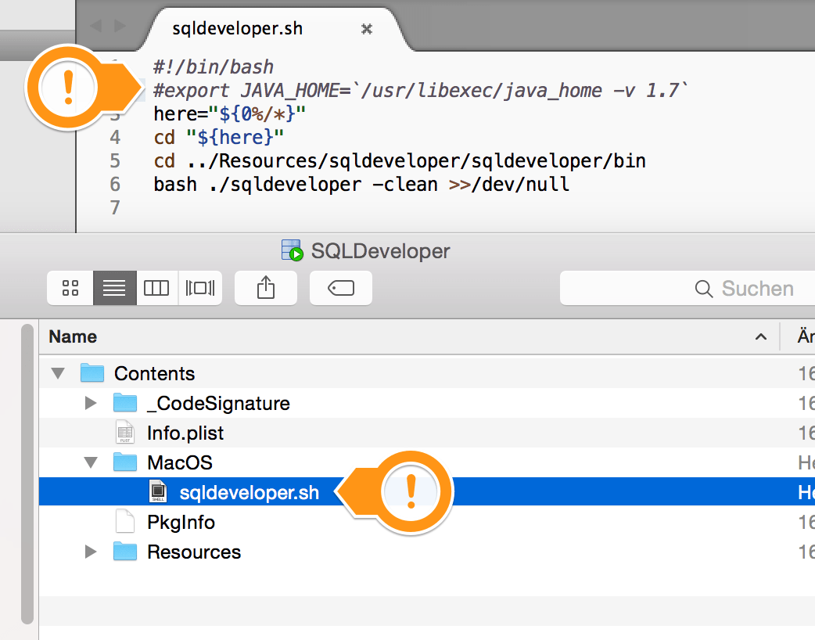Click the Contents folder icon
Screen dimensions: 815x640
(x=92, y=372)
